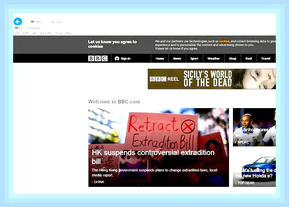This screenshot has height=207, width=289.
Task: Go to Home in BBC navigation
Action: click(160, 58)
